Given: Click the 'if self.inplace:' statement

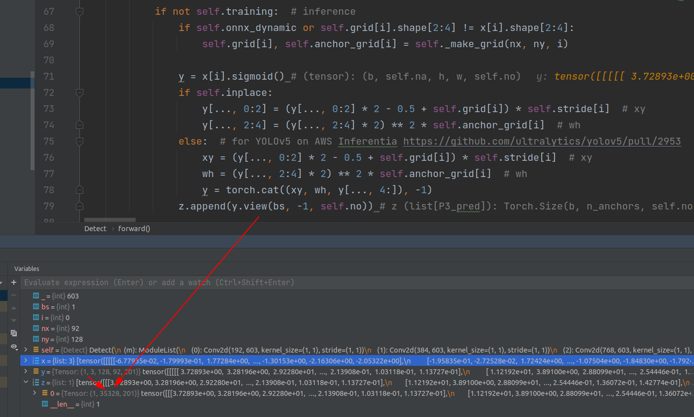Looking at the screenshot, I should pyautogui.click(x=226, y=93).
